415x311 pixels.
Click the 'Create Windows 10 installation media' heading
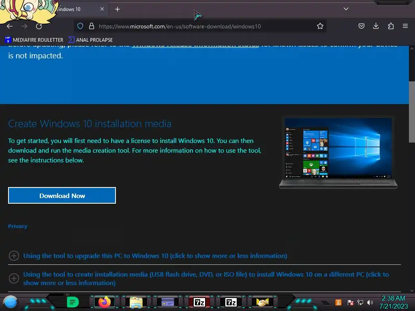coord(90,124)
